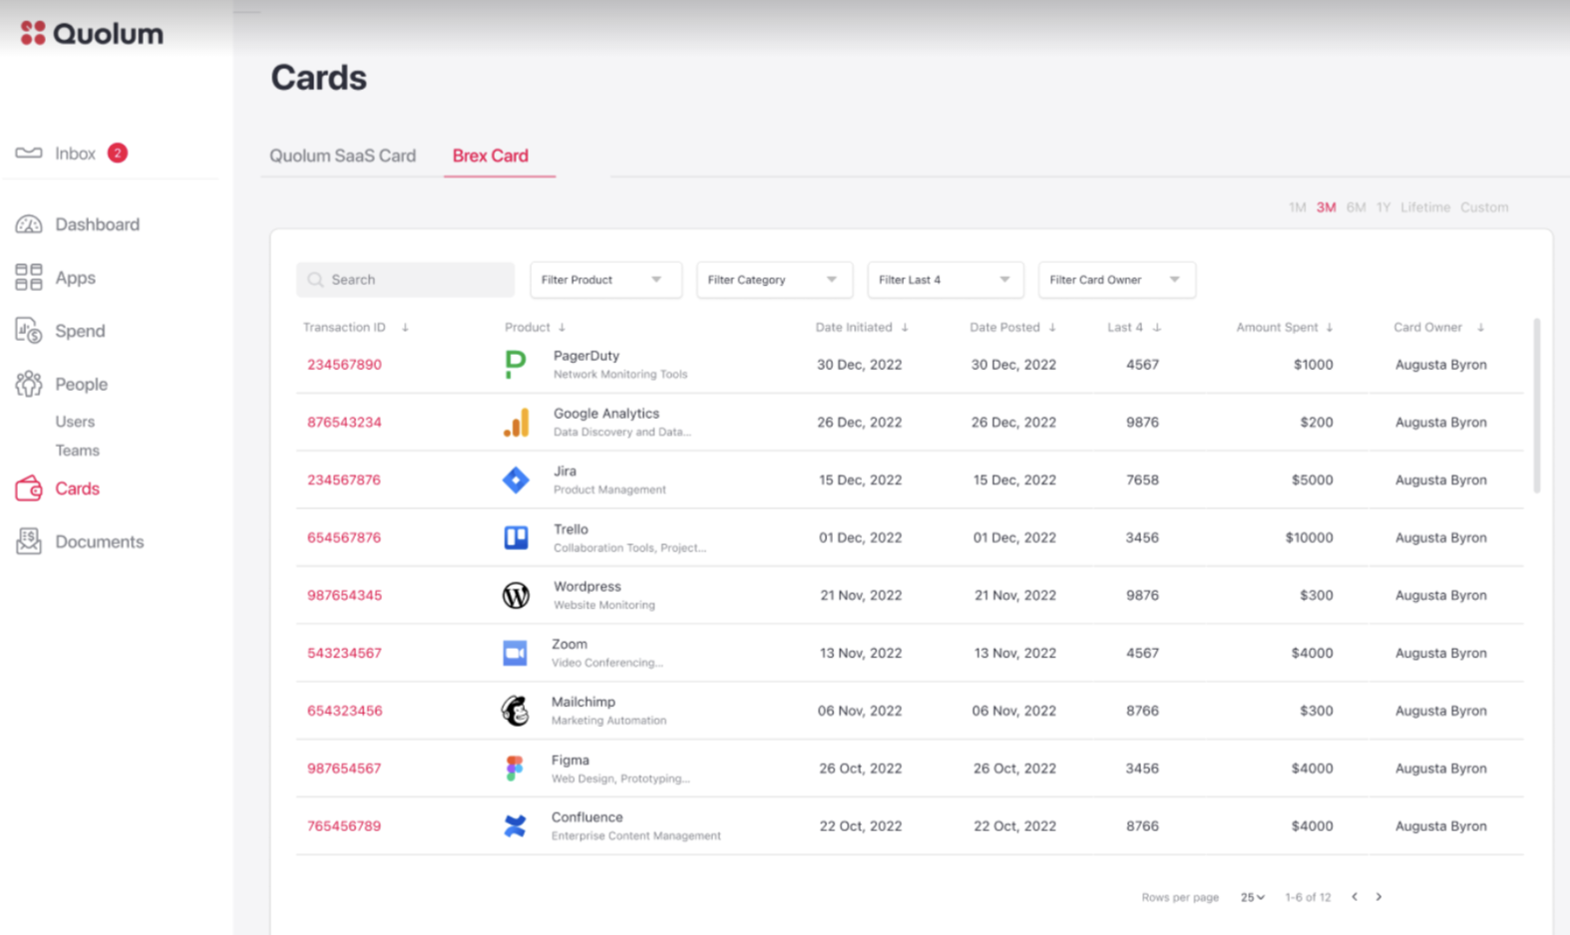Select the 1Y time range
Viewport: 1570px width, 935px height.
(x=1383, y=207)
